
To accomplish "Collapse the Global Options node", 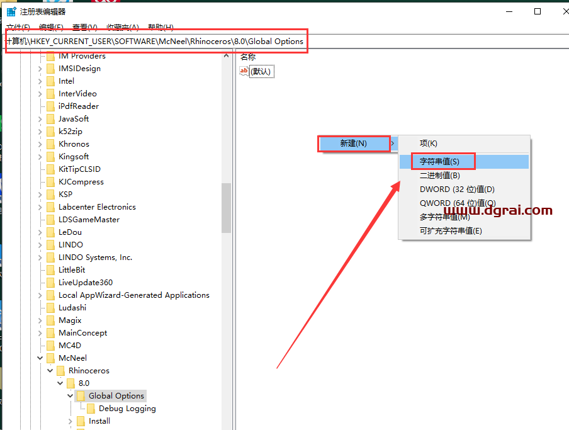I will tap(70, 396).
